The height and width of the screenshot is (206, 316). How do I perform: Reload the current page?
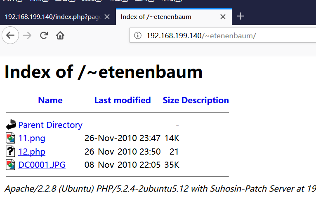click(44, 35)
